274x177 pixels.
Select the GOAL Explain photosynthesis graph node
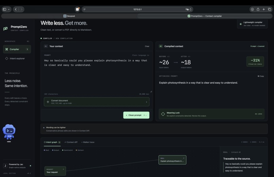(x=172, y=160)
